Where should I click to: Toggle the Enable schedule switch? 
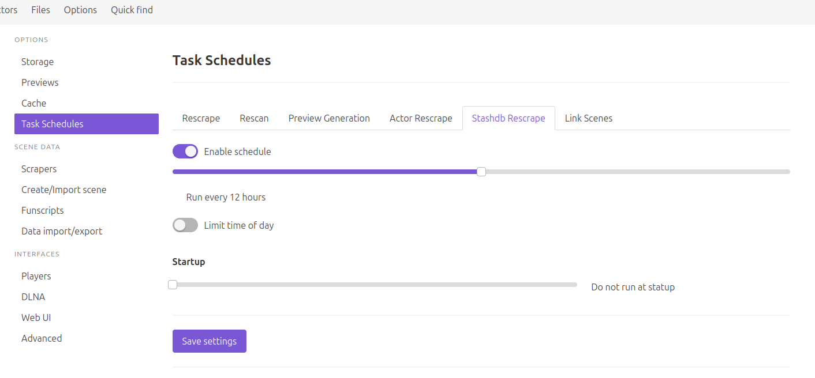(x=185, y=152)
